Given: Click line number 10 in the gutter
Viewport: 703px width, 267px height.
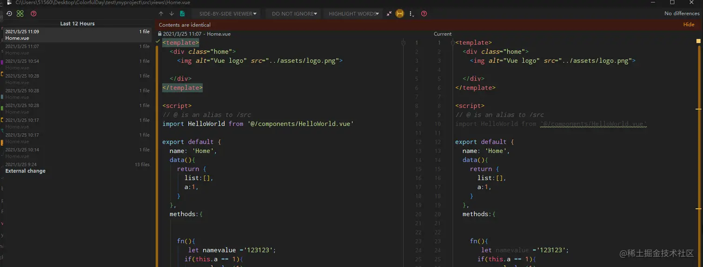Looking at the screenshot, I should point(418,124).
